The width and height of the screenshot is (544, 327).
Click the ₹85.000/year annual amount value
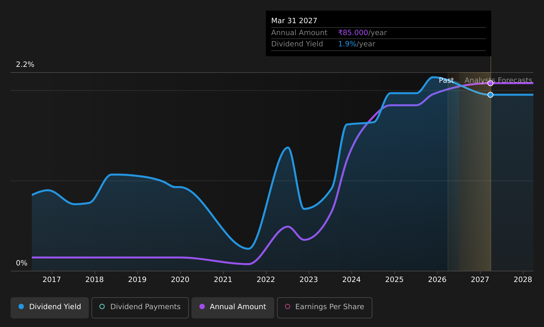(362, 33)
